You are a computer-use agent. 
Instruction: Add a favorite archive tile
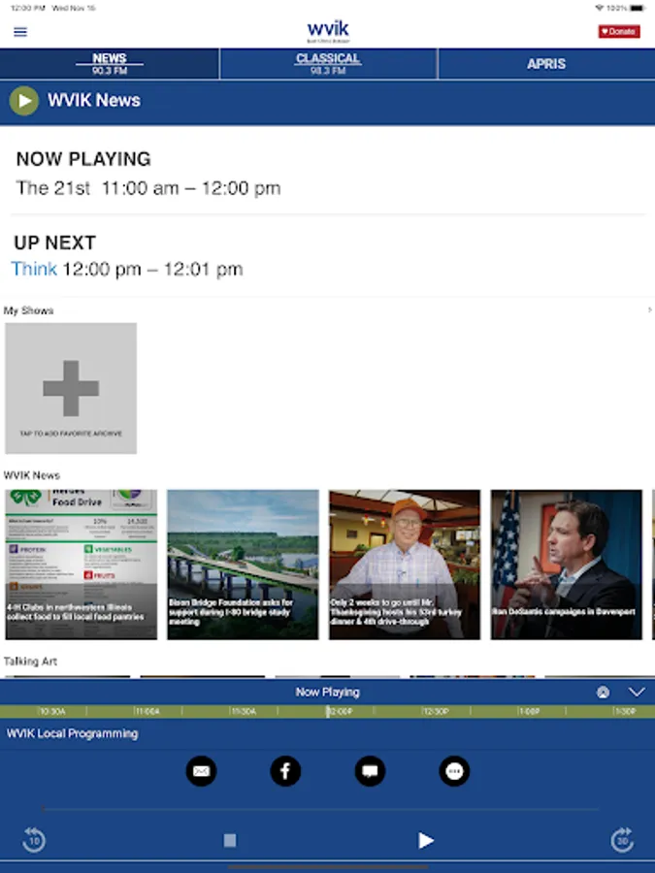pyautogui.click(x=71, y=388)
